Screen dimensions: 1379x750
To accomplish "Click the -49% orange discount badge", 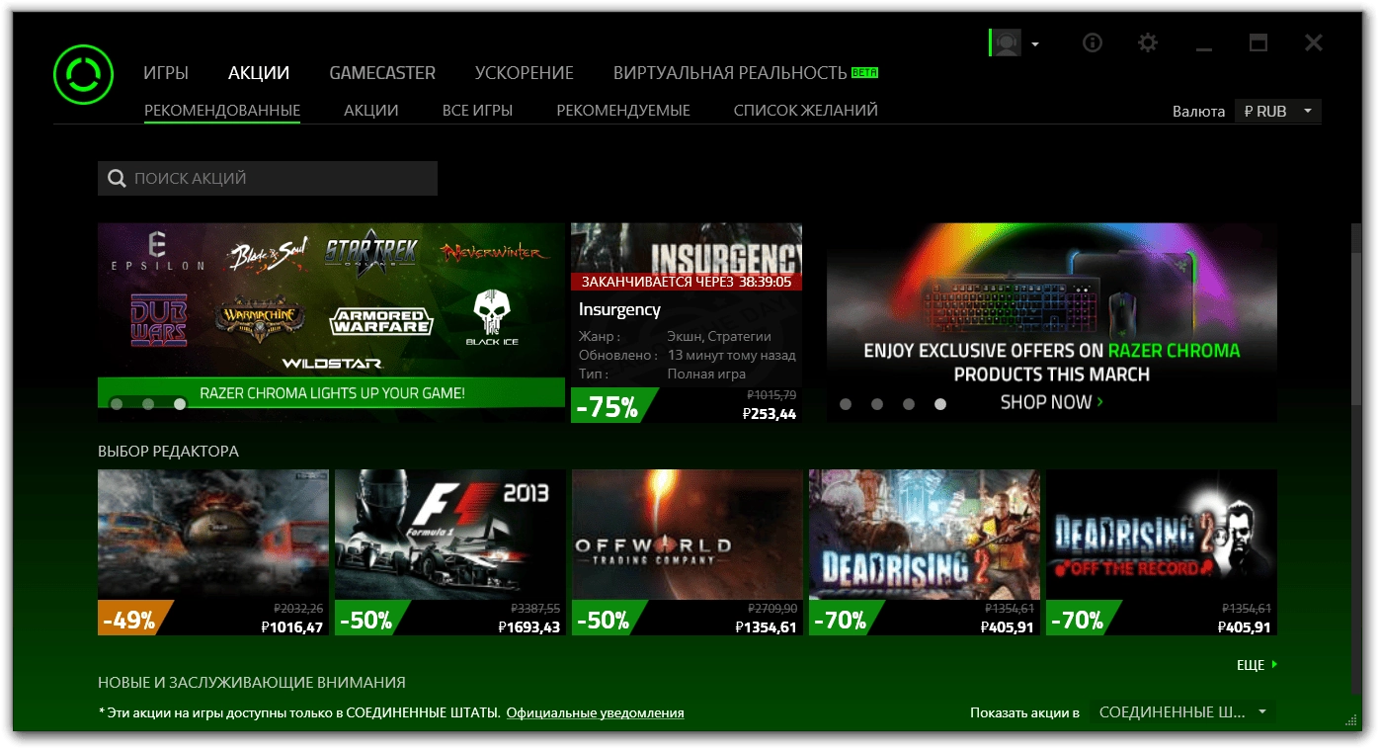I will coord(134,619).
